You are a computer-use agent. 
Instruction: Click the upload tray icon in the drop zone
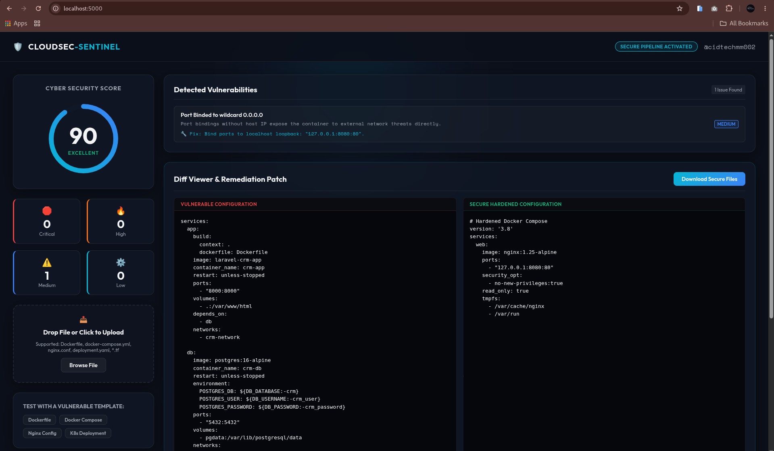83,320
